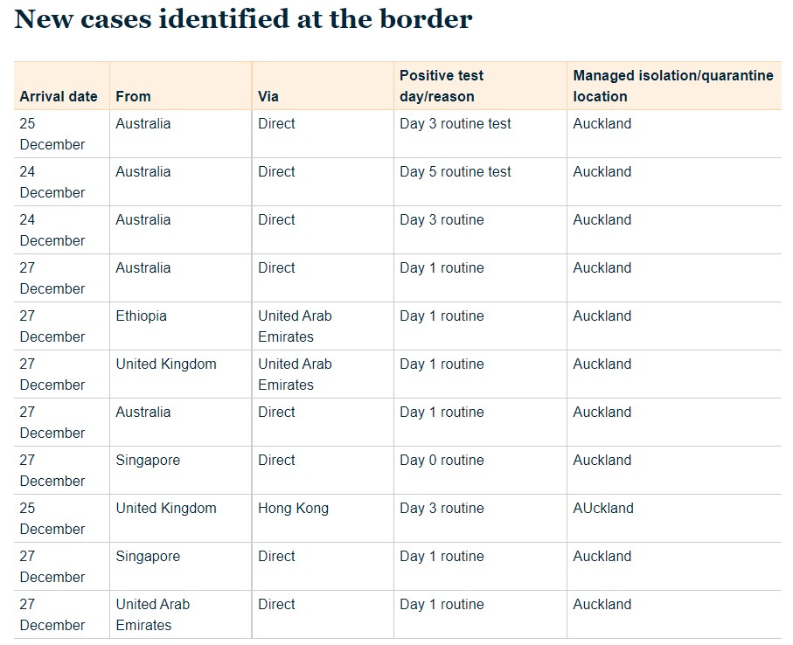Select the 'Day 3 routine test' cell
The width and height of the screenshot is (793, 645).
point(456,124)
